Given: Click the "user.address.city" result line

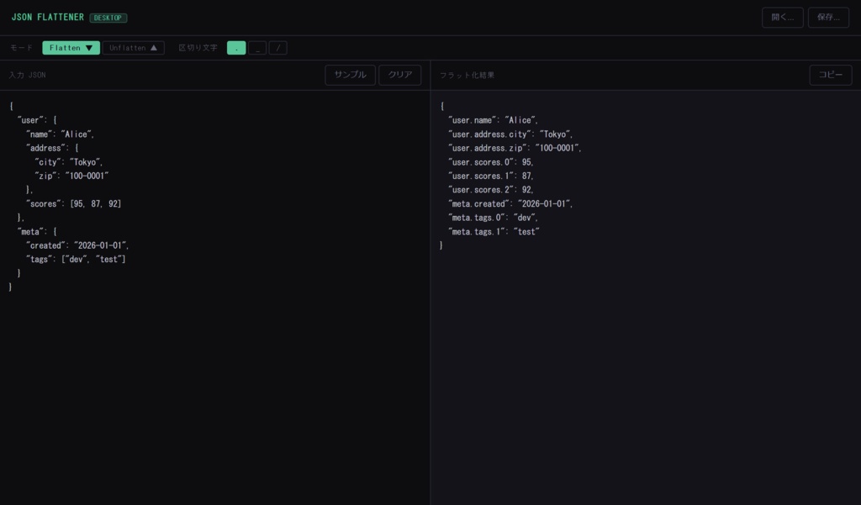Looking at the screenshot, I should 510,134.
